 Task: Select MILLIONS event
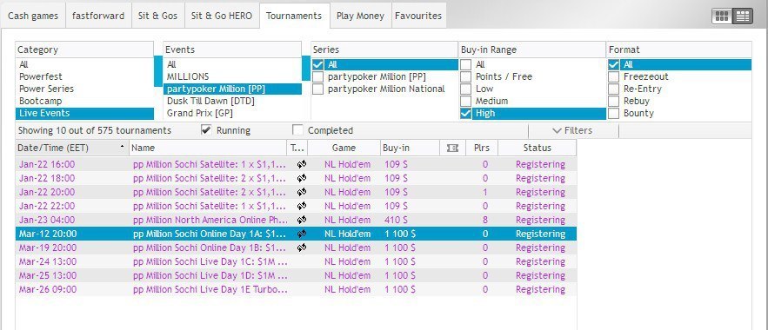coord(232,76)
